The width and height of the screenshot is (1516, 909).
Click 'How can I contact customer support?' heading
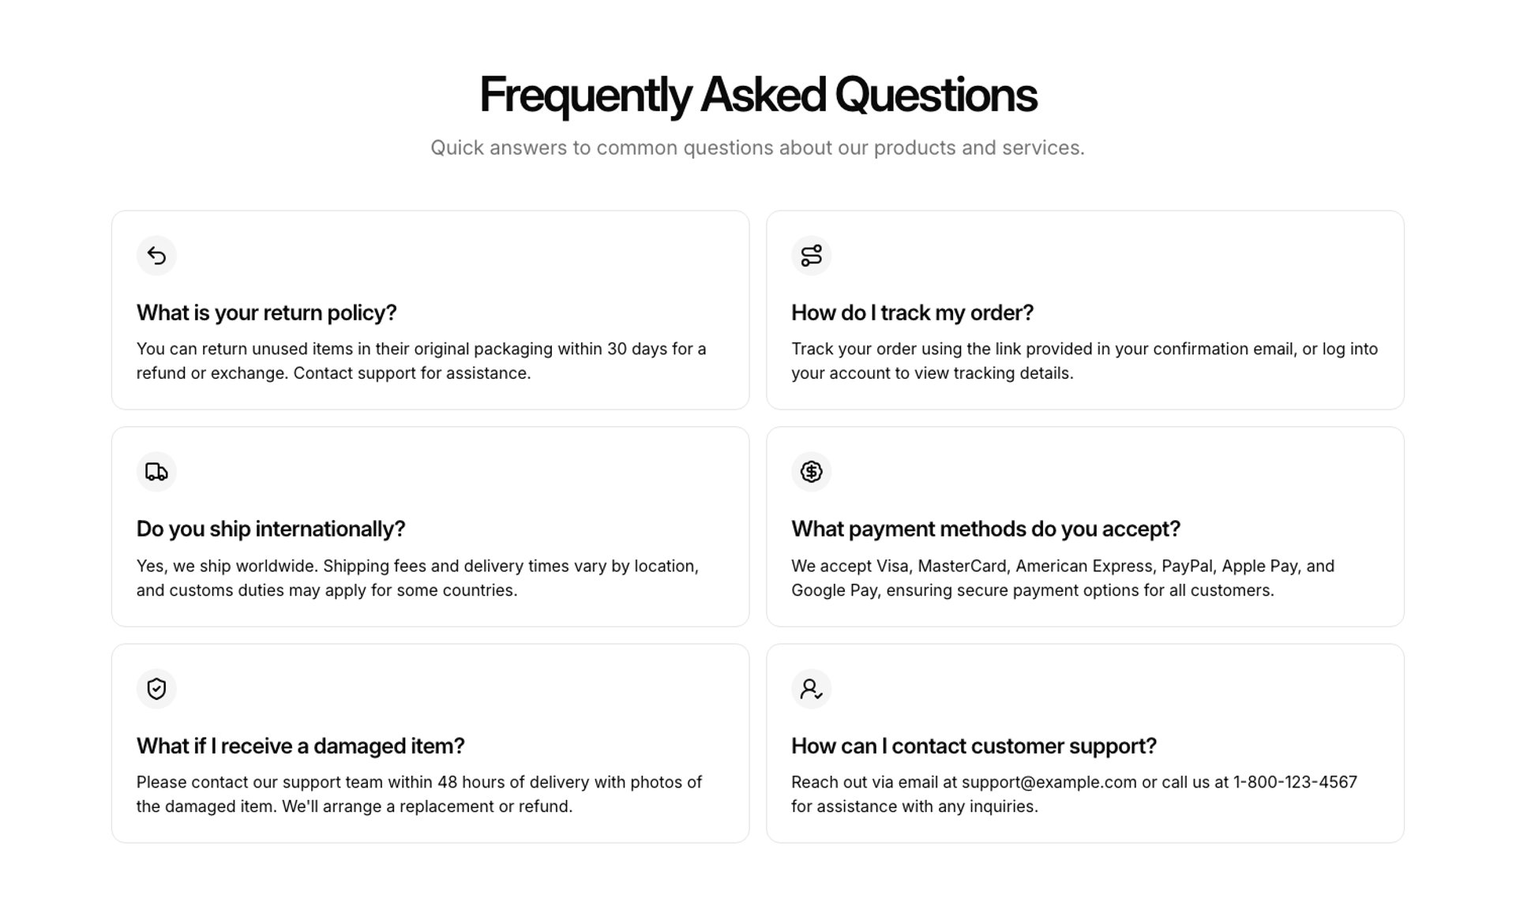pos(974,746)
